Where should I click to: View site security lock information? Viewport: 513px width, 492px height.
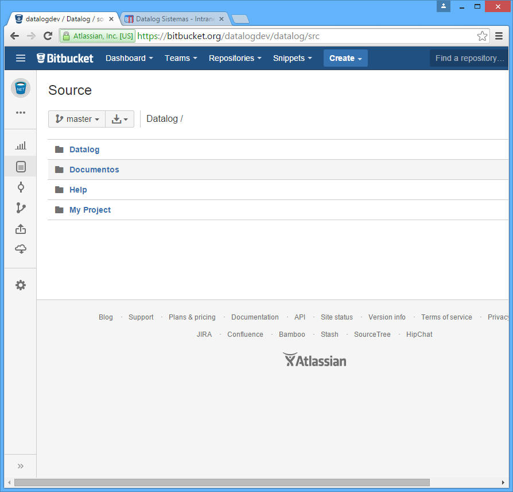point(66,36)
